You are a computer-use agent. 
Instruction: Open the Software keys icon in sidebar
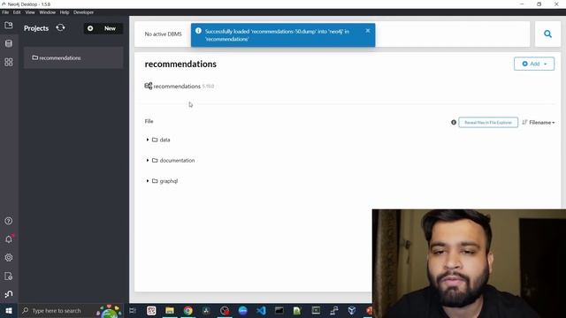[x=9, y=276]
